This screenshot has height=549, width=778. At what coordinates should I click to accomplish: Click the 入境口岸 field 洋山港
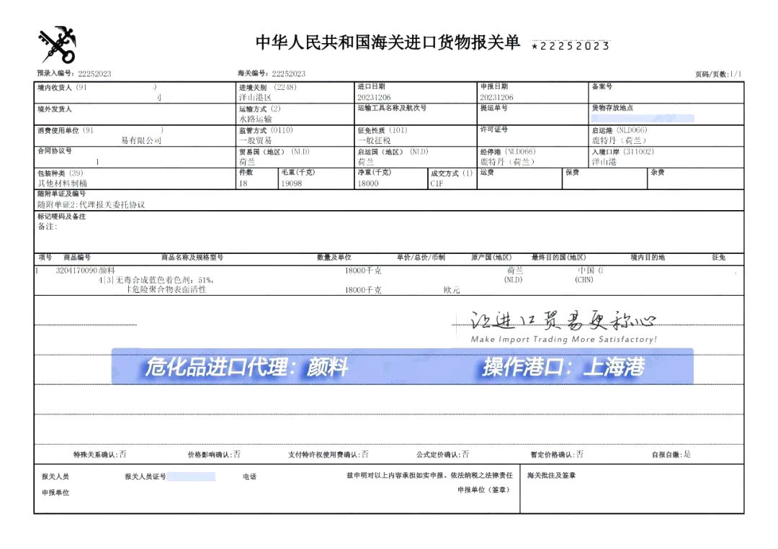pos(604,162)
